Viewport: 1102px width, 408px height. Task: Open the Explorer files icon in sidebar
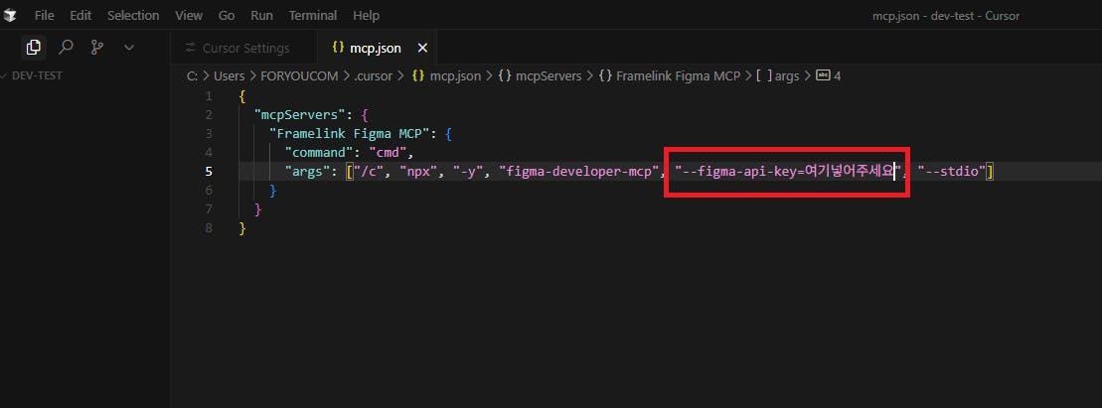33,47
